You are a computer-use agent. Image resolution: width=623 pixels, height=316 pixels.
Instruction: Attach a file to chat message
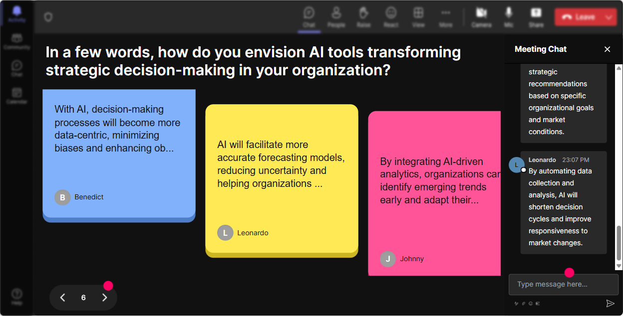pos(524,304)
